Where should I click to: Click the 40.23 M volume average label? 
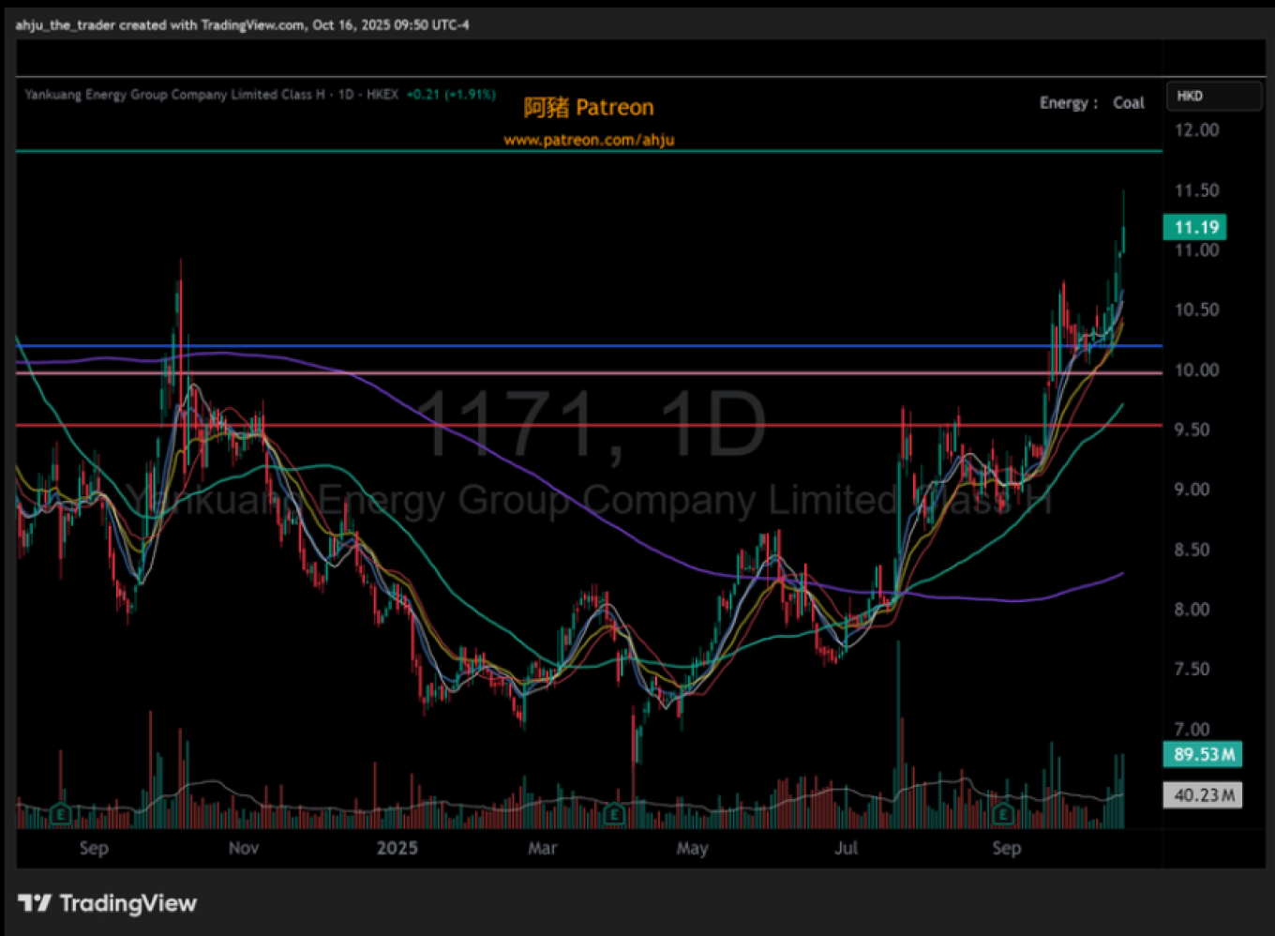(1203, 795)
